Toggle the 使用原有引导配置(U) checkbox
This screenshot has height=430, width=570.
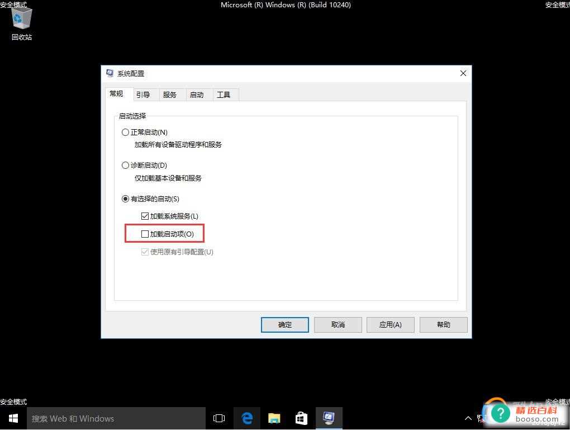click(144, 252)
